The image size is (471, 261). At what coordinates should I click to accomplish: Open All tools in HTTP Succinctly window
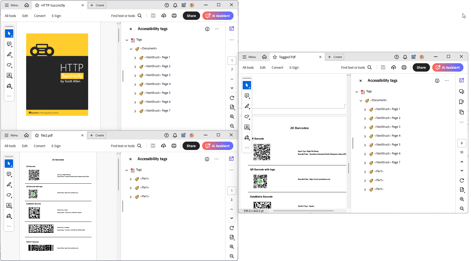click(x=10, y=16)
